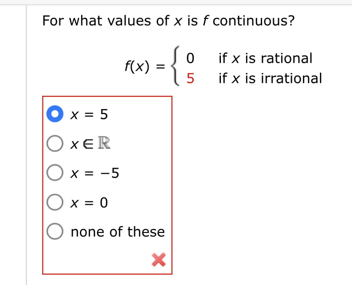Click the left sidebar divider line
This screenshot has height=285, width=352.
[x=26, y=141]
